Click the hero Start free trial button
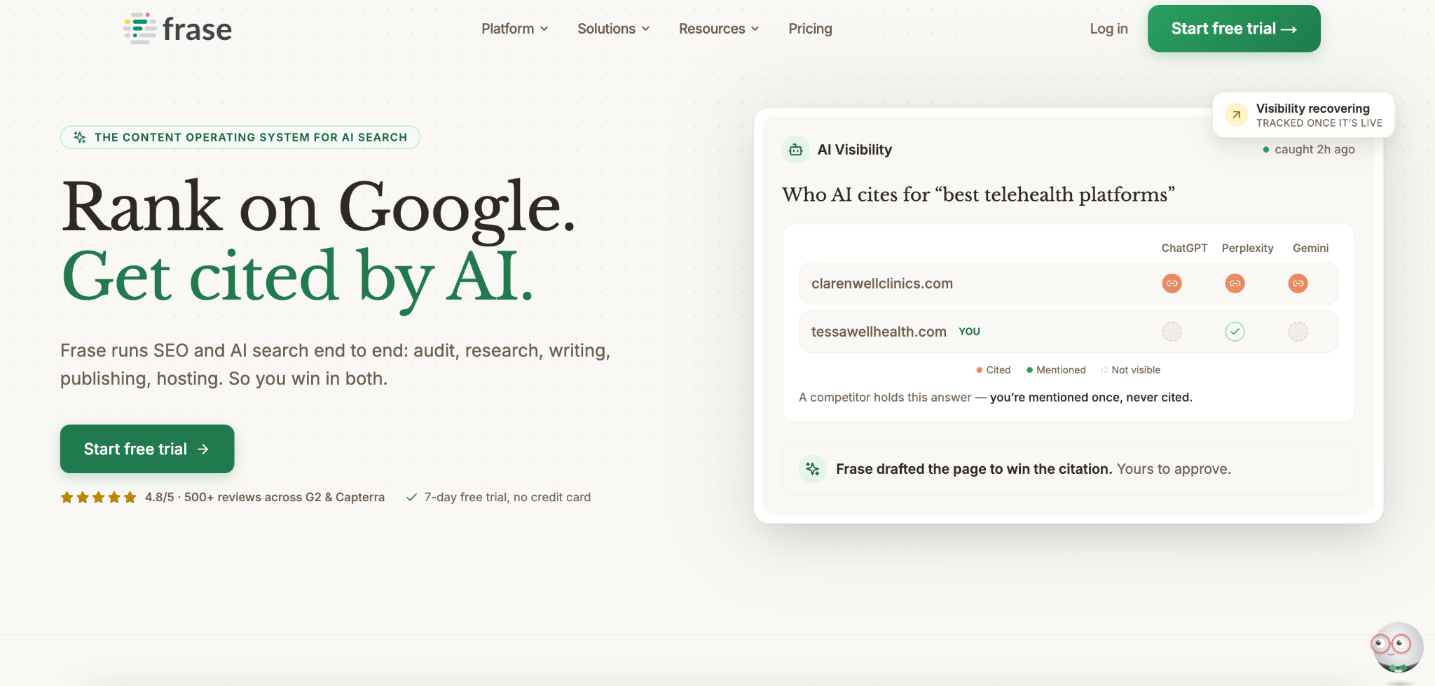1435x686 pixels. tap(147, 449)
